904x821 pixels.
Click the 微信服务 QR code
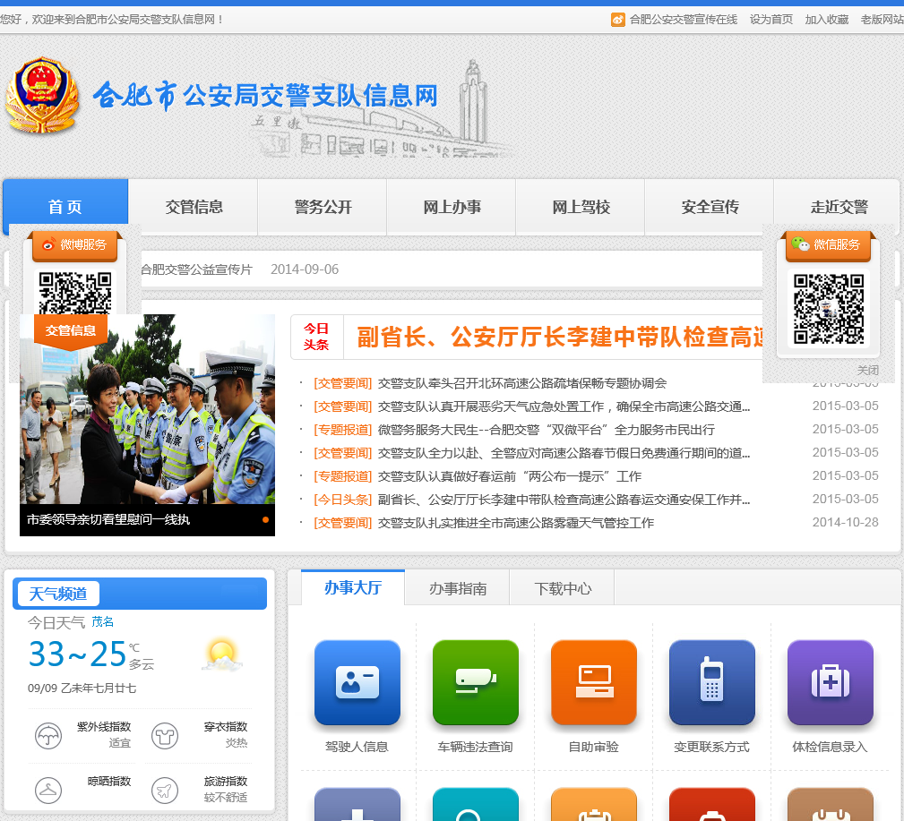point(829,309)
